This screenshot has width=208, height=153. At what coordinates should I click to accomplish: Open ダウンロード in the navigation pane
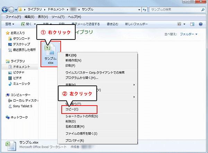21,38
